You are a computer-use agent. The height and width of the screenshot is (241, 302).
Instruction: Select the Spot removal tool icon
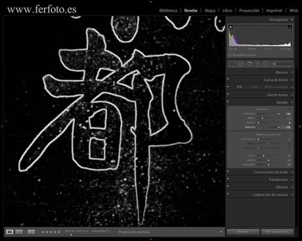241,64
